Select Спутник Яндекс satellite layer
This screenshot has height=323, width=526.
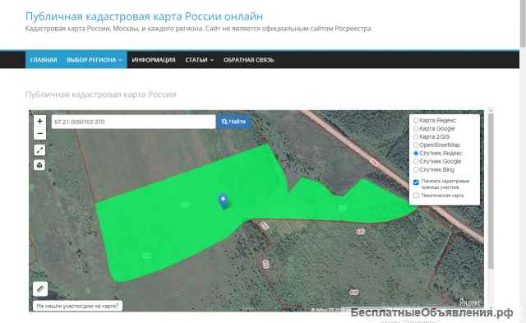pos(416,153)
